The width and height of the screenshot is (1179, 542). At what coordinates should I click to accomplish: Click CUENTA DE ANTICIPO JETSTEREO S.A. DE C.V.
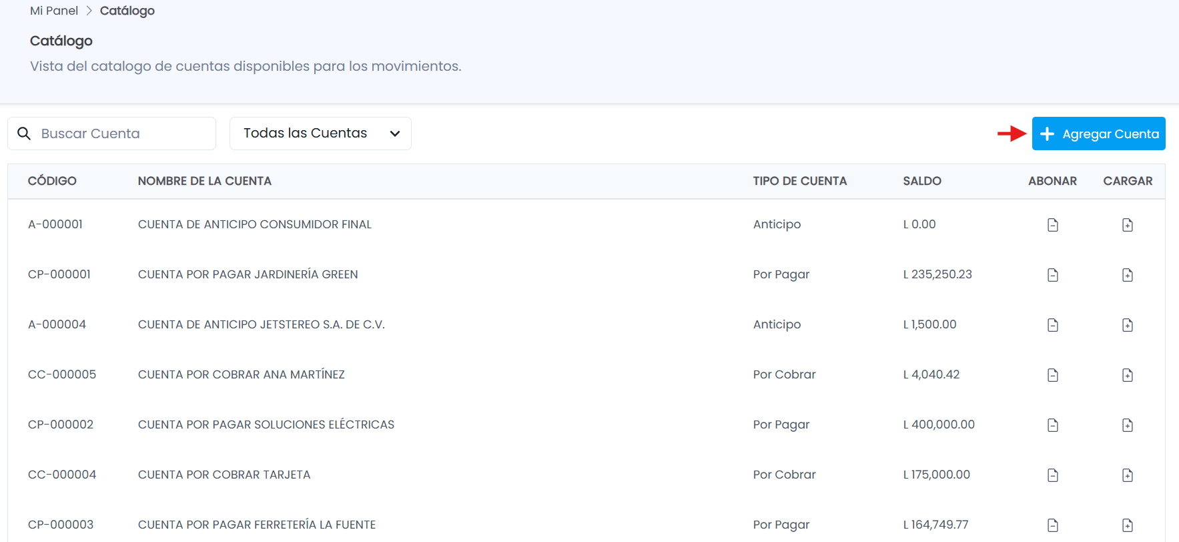(x=262, y=324)
